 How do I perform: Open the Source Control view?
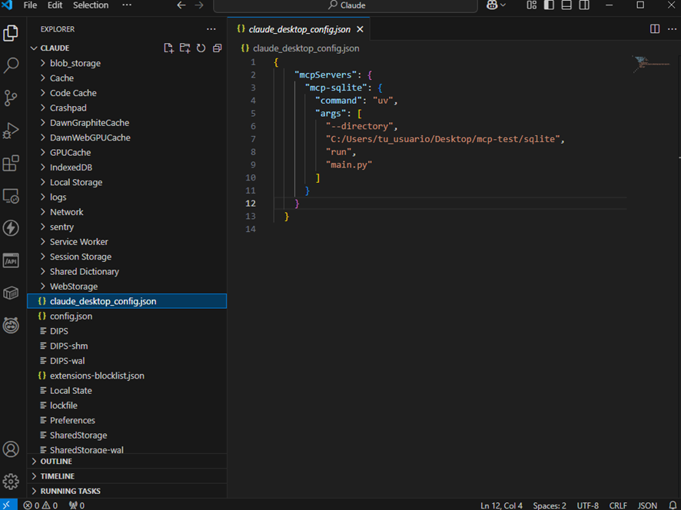click(x=11, y=98)
